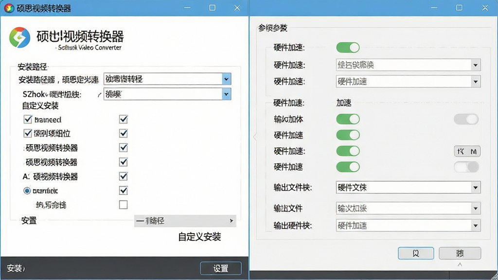This screenshot has width=498, height=280.
Task: Click the '加速' value text right of the fourth 硬件加速 label
Action: [x=344, y=103]
